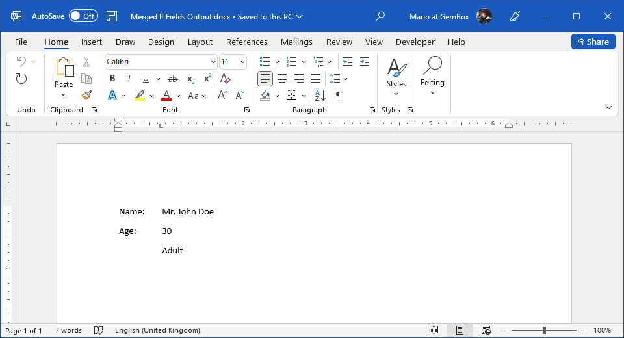Click the Sort icon in Paragraph group

(x=320, y=96)
